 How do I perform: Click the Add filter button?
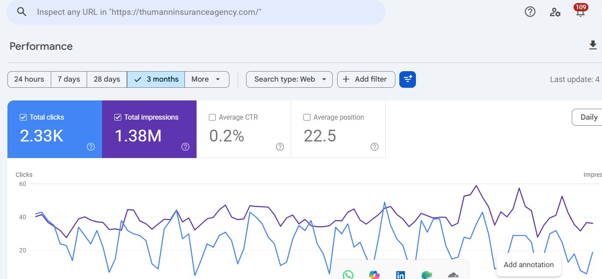coord(366,79)
